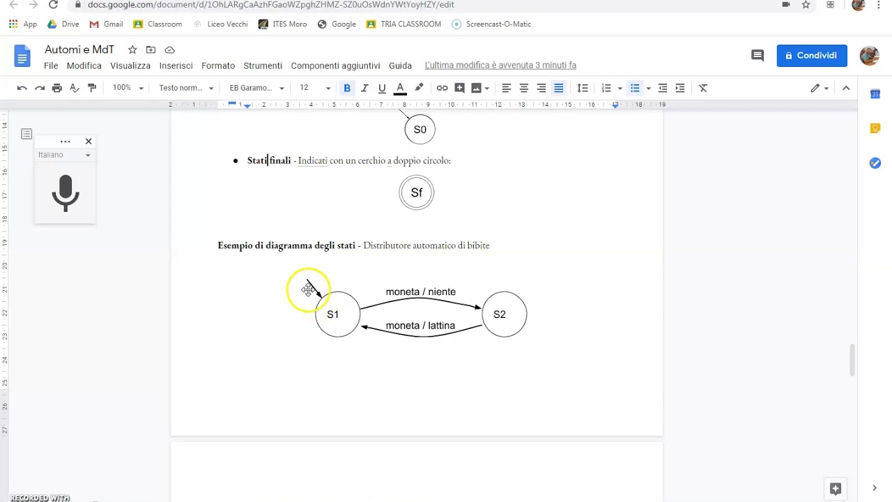Open the Inserisci menu
The image size is (892, 502).
176,66
